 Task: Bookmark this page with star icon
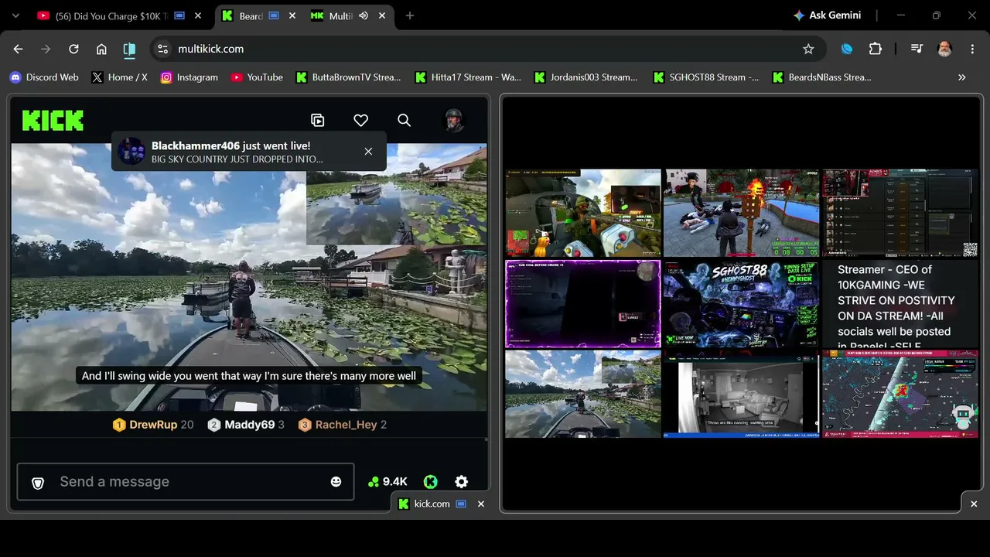(808, 49)
